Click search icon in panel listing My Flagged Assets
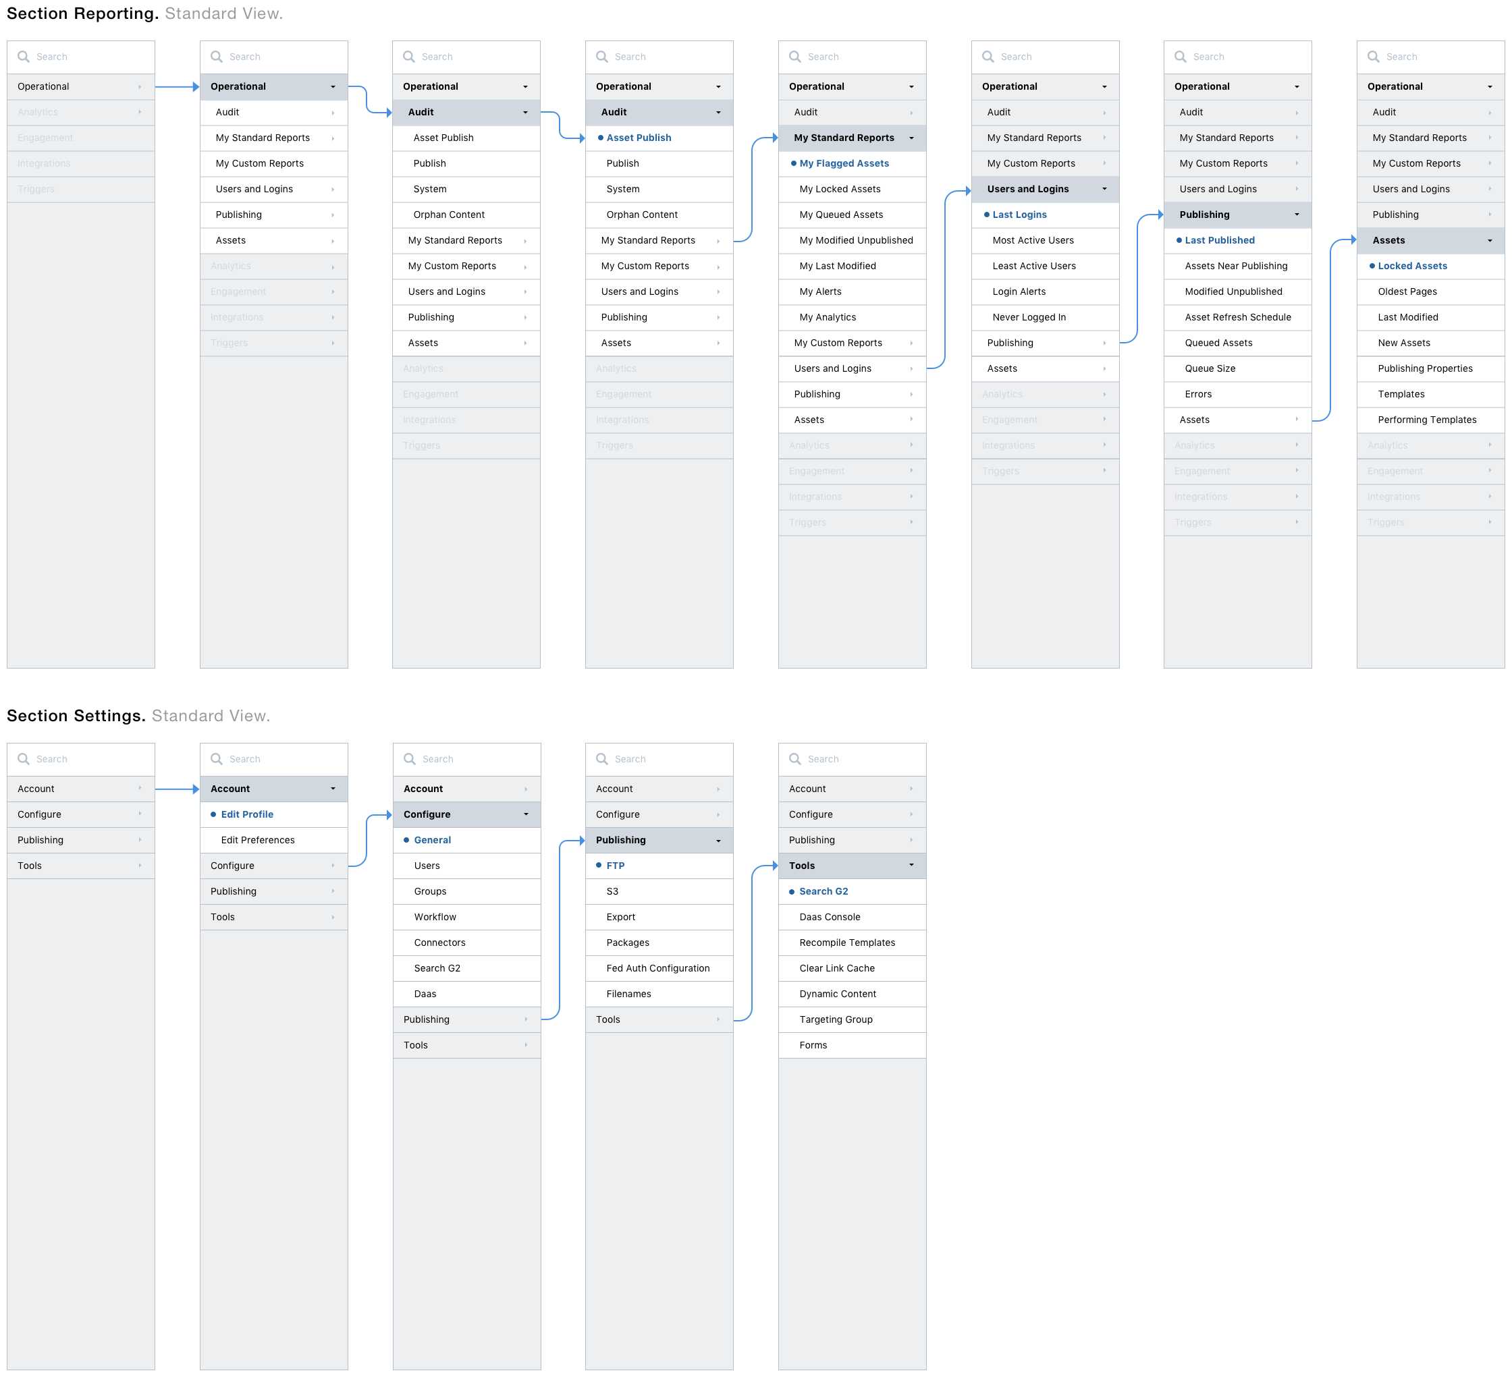The image size is (1512, 1377). tap(794, 57)
